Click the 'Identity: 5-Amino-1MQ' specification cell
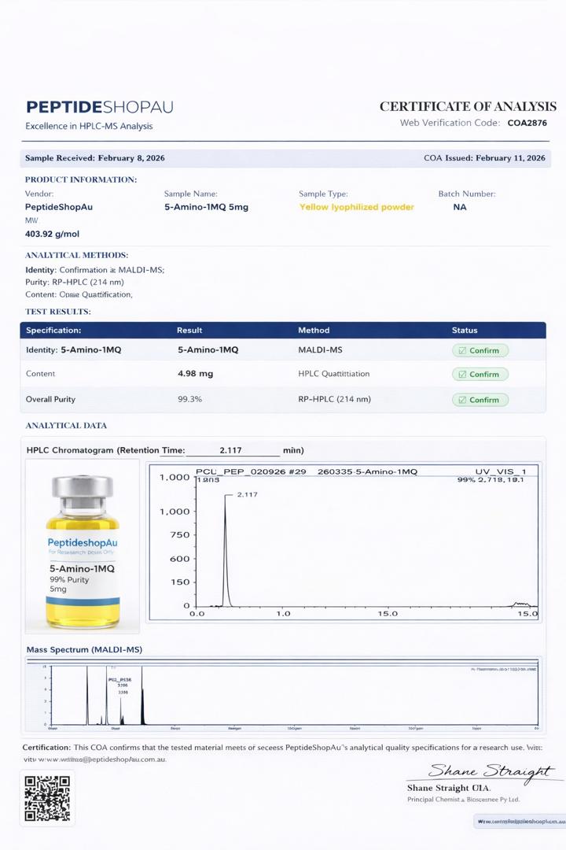The height and width of the screenshot is (850, 566). (74, 349)
